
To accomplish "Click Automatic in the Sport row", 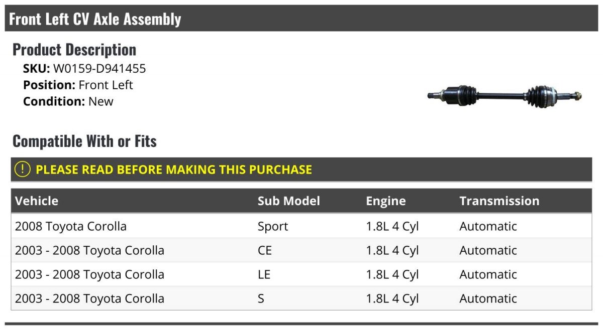I will click(488, 226).
